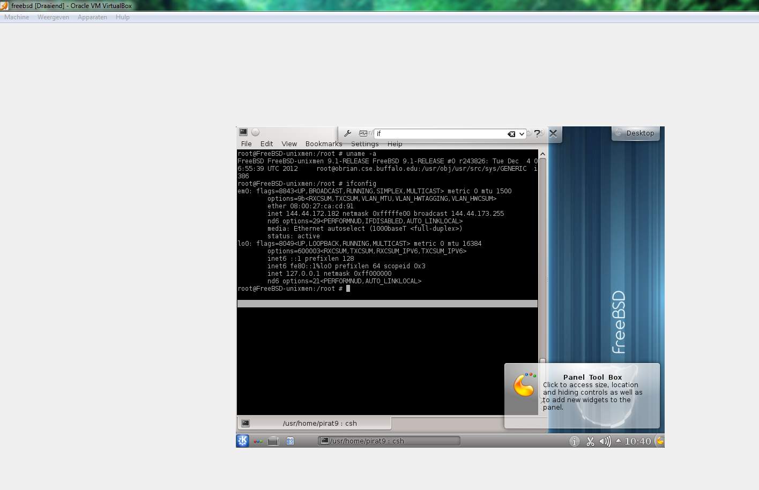Open the VirtualBox Hulp menu
Image resolution: width=759 pixels, height=490 pixels.
(x=123, y=17)
